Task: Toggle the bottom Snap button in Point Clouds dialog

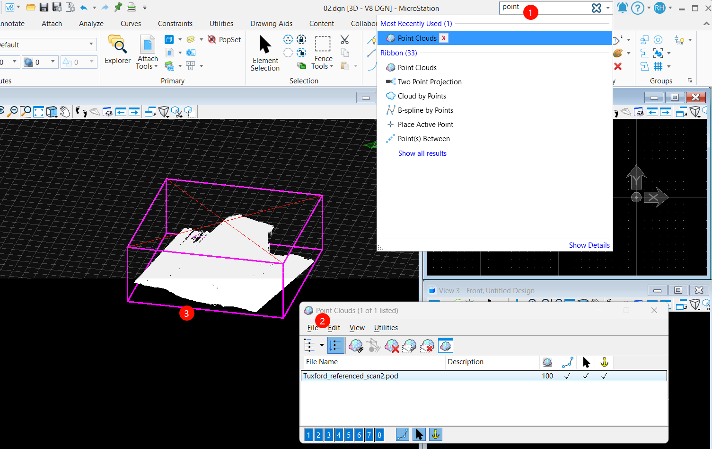Action: click(403, 434)
